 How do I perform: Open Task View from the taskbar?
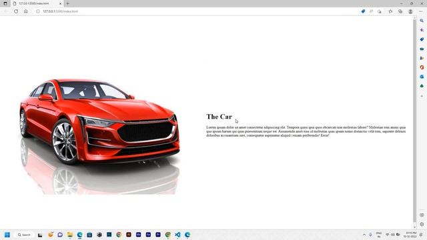pyautogui.click(x=40, y=235)
